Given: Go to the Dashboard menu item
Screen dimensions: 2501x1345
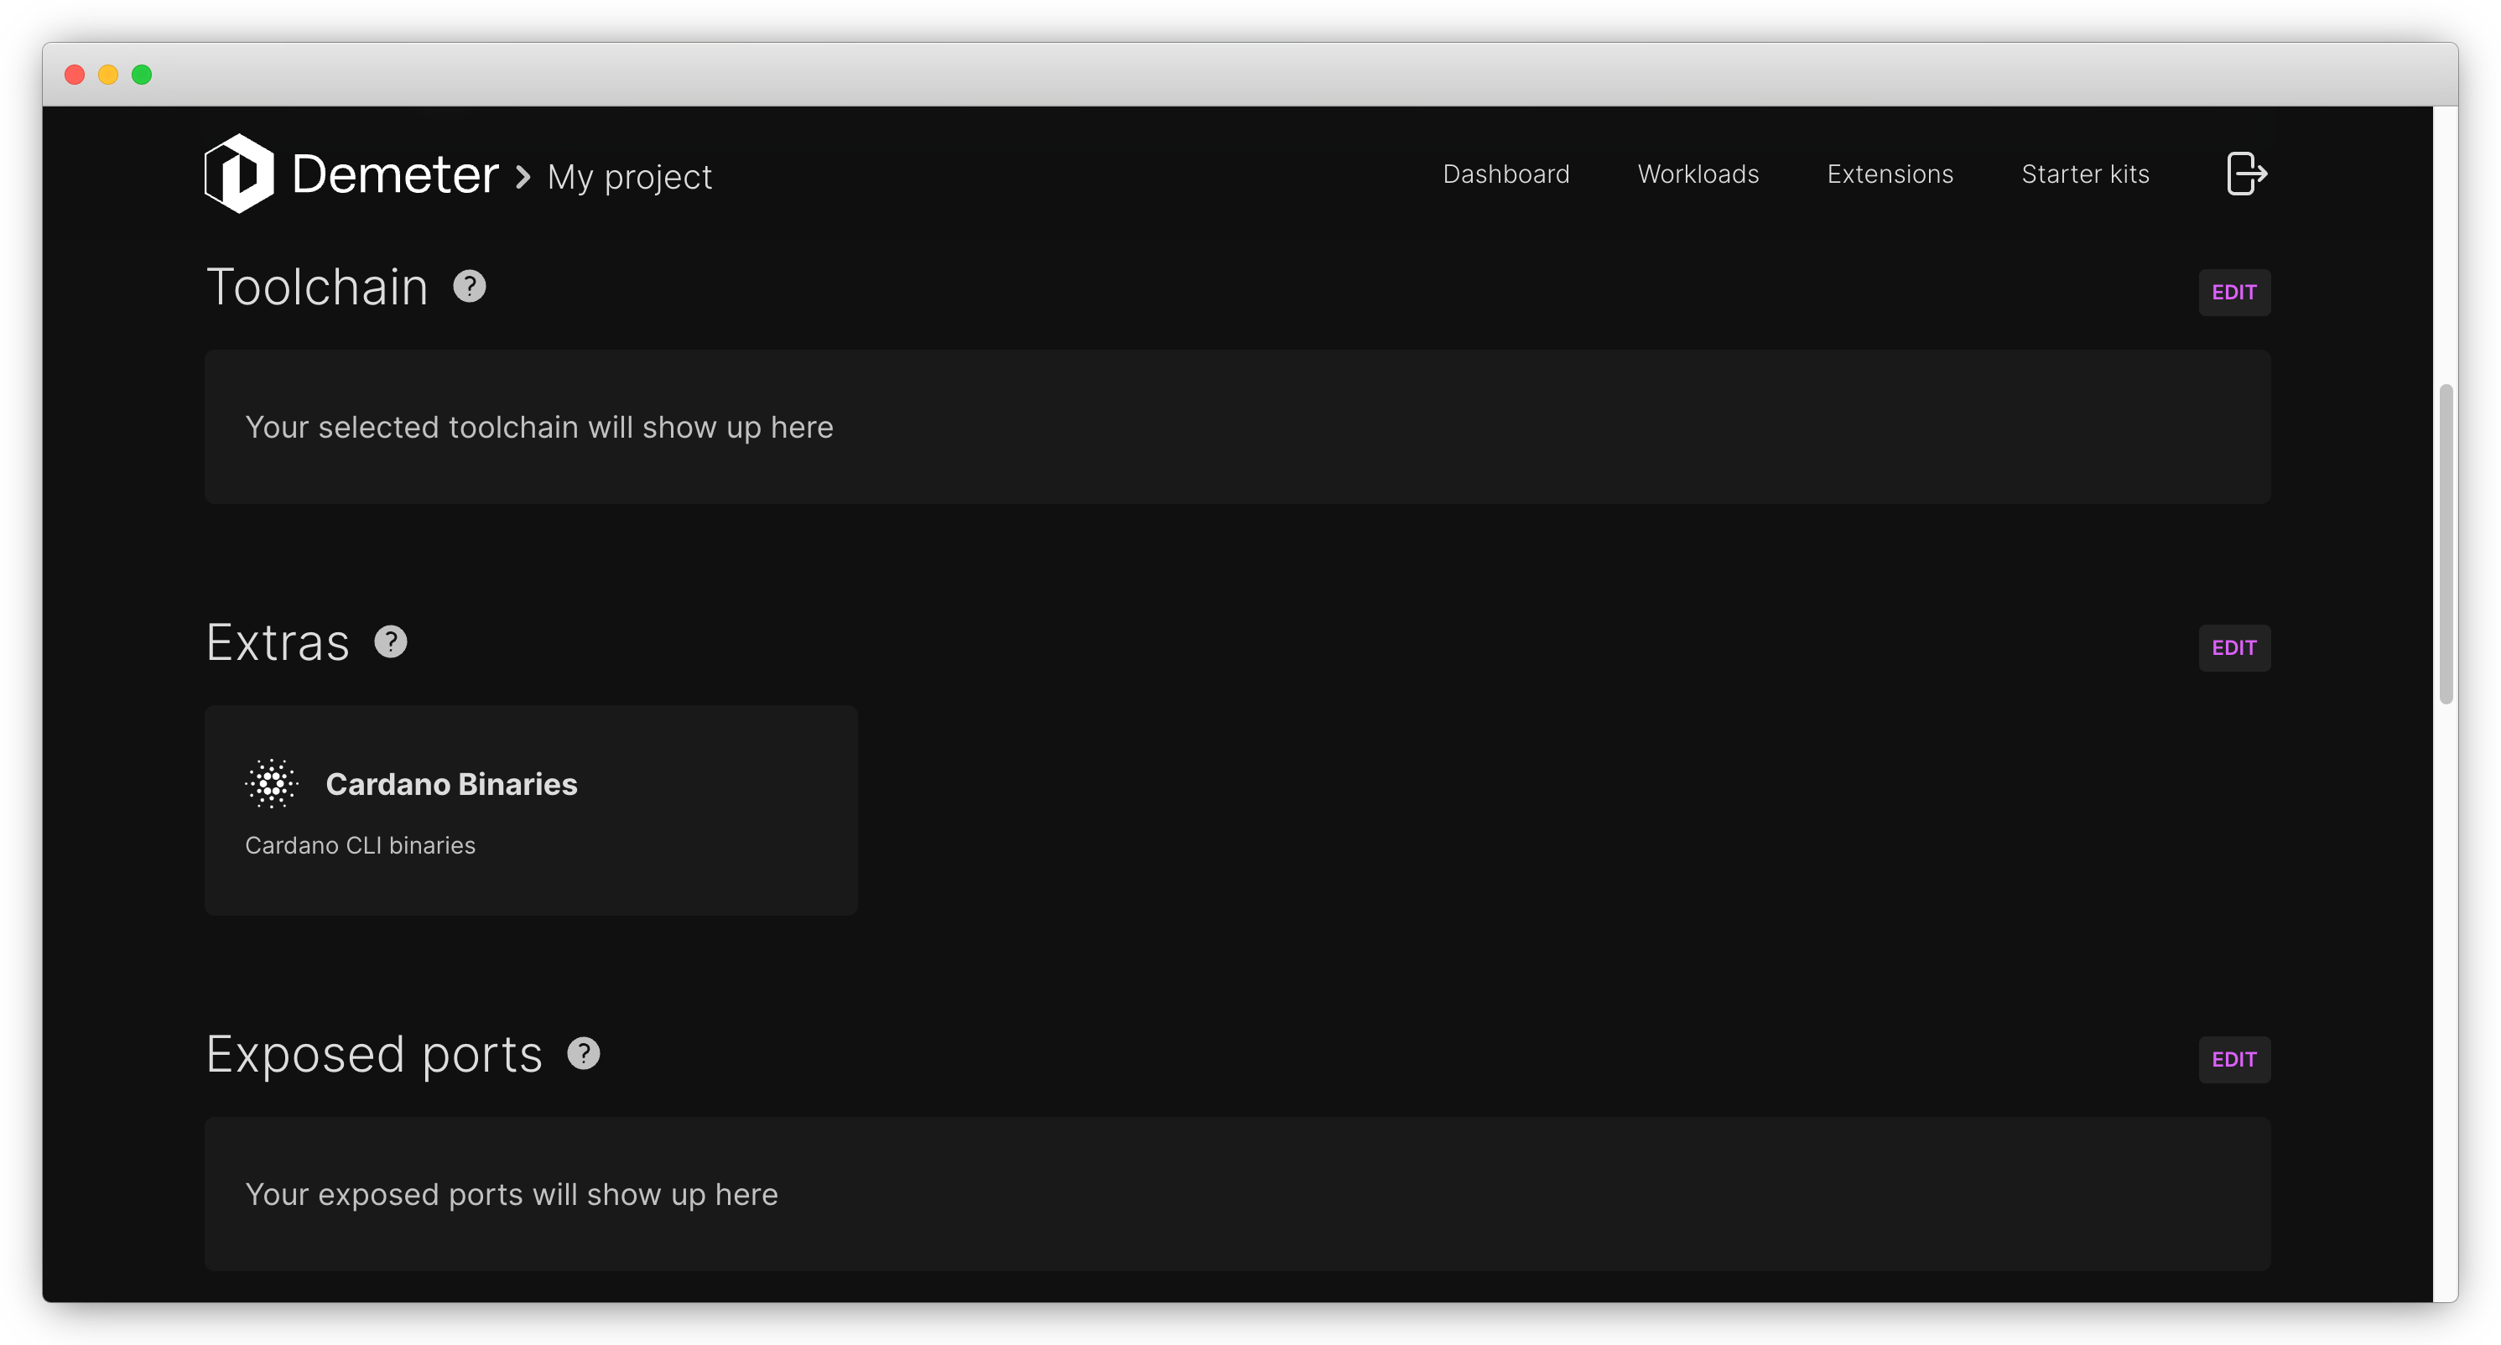Looking at the screenshot, I should pos(1505,174).
